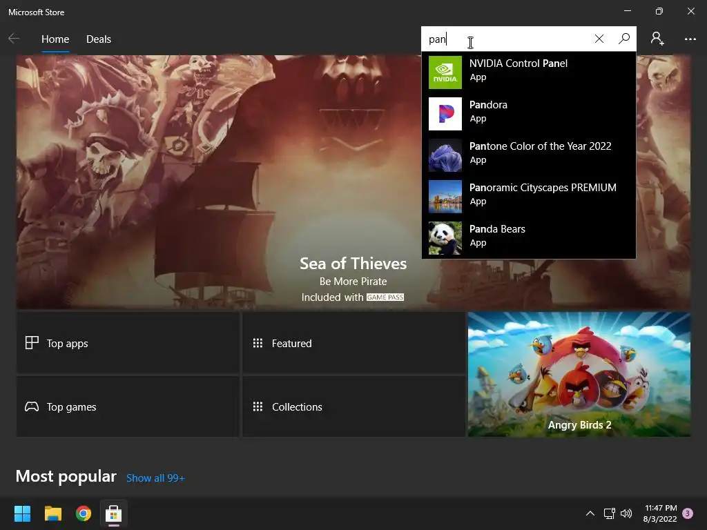The width and height of the screenshot is (707, 530).
Task: Clear the search box text
Action: tap(599, 39)
